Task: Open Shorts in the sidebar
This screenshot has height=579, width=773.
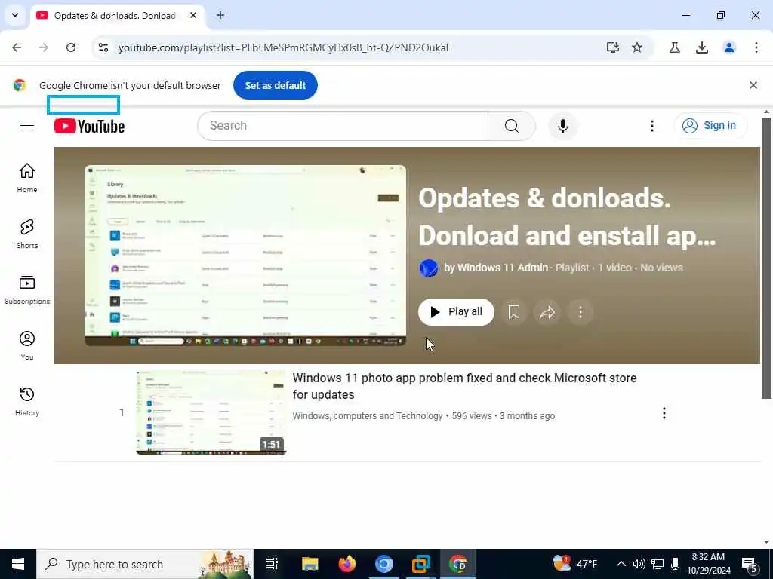Action: 27,234
